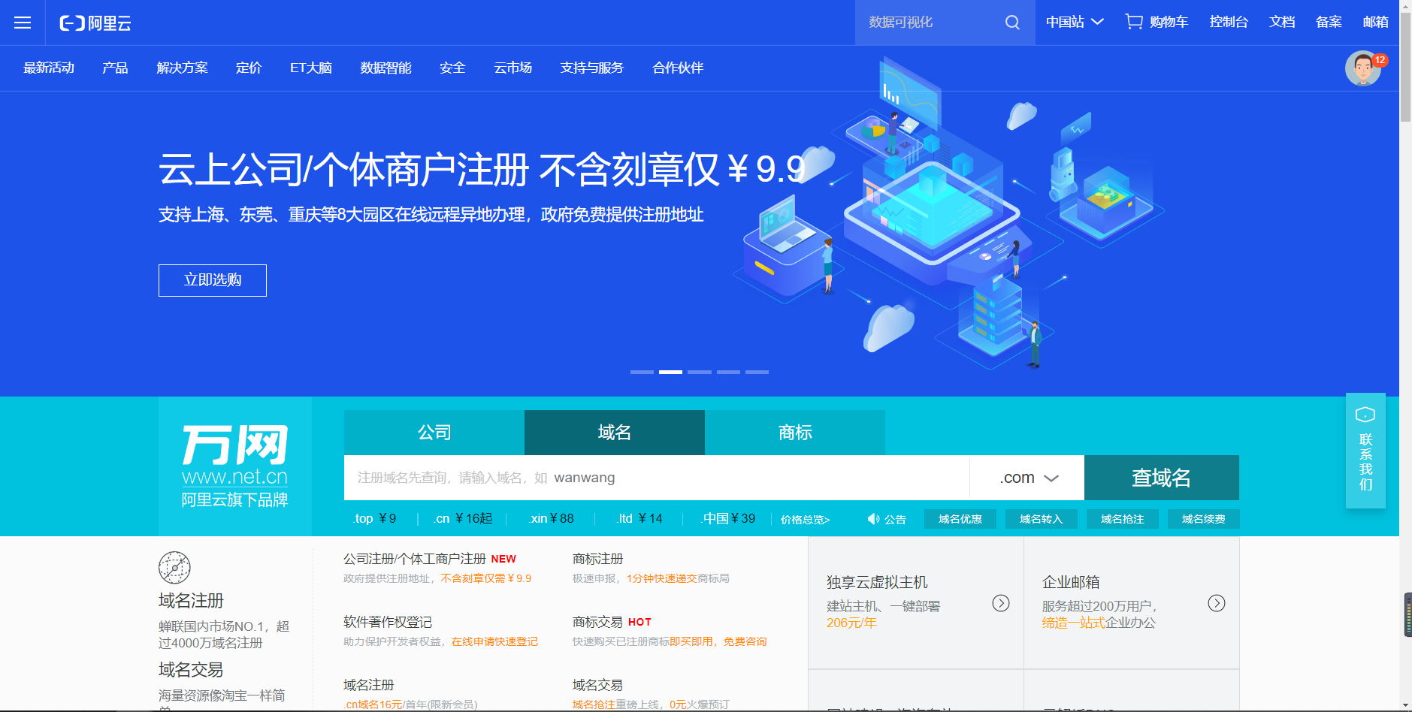Go to fifth banner carousel indicator

tap(757, 372)
